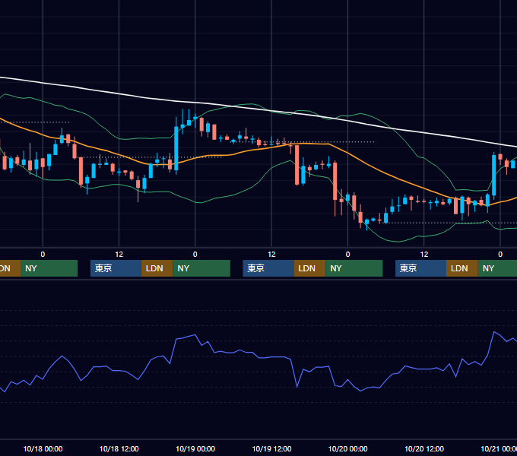Viewport: 517px width, 456px height.
Task: Click the tall blue candle before 10/19 00:00
Action: [176, 148]
